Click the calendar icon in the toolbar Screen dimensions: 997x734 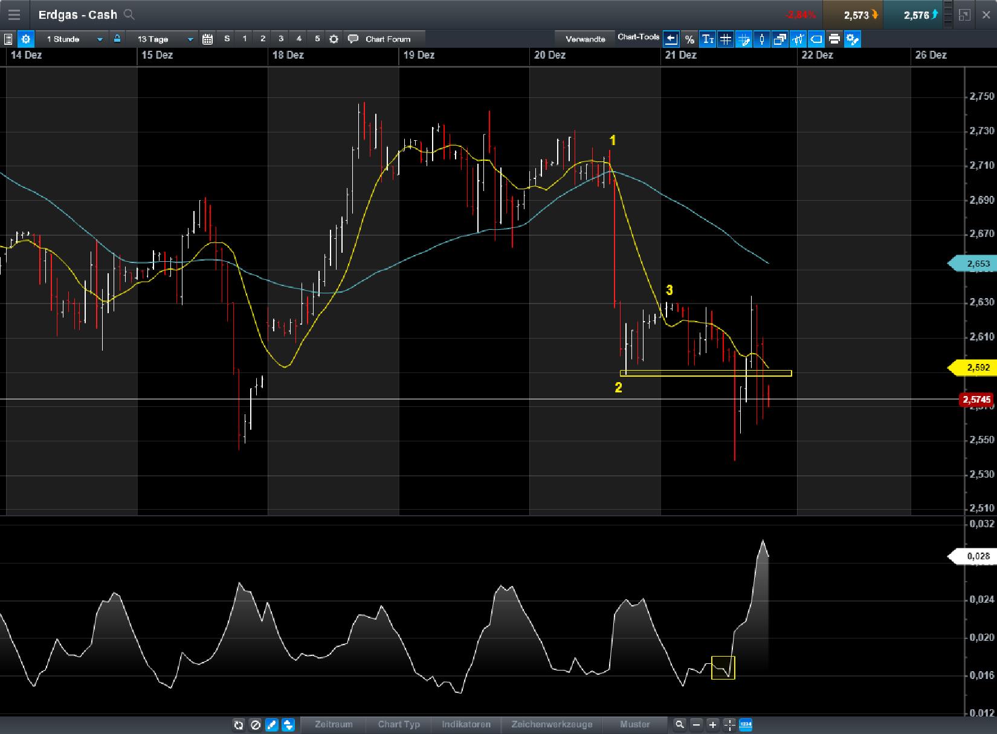pyautogui.click(x=207, y=38)
